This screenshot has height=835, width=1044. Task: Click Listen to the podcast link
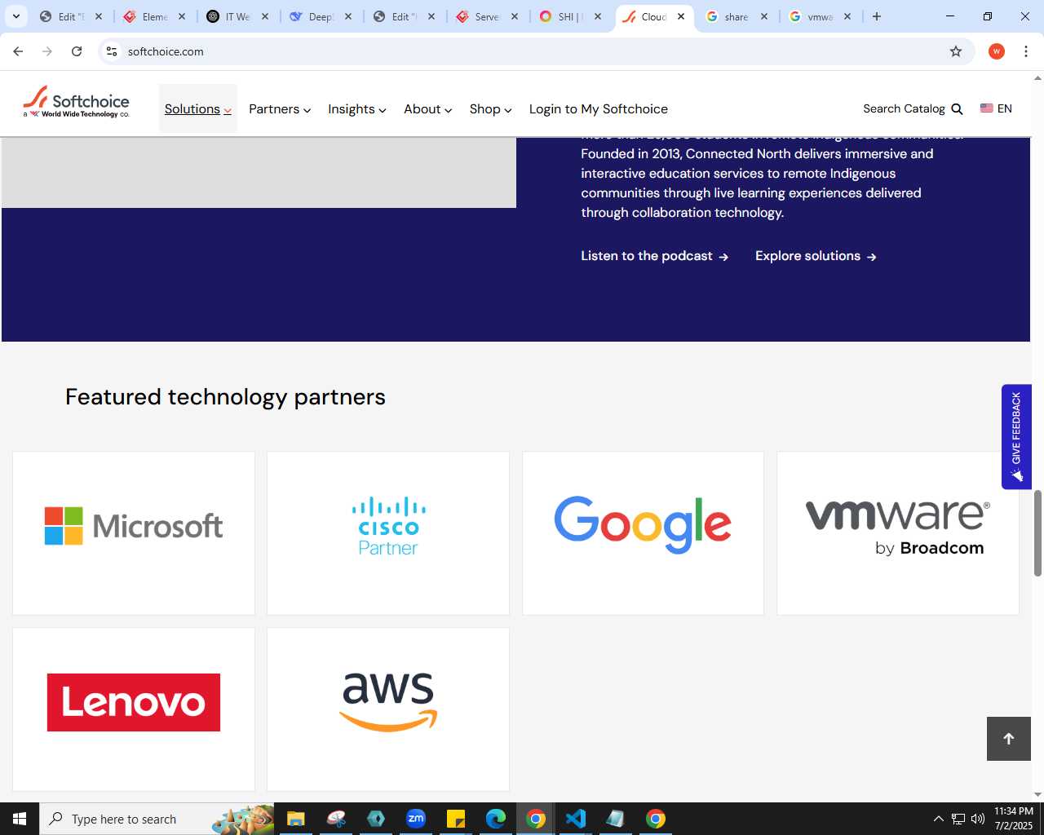tap(654, 256)
